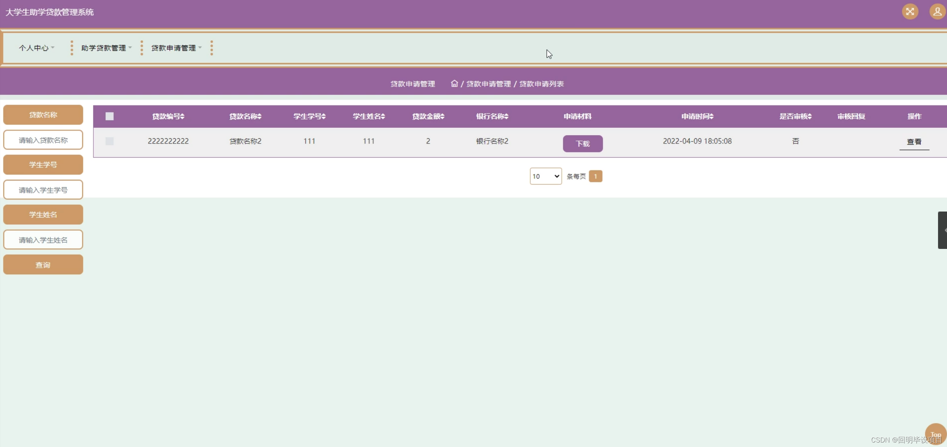Screen dimensions: 947x447
Task: Download the application material via 下载
Action: point(582,144)
